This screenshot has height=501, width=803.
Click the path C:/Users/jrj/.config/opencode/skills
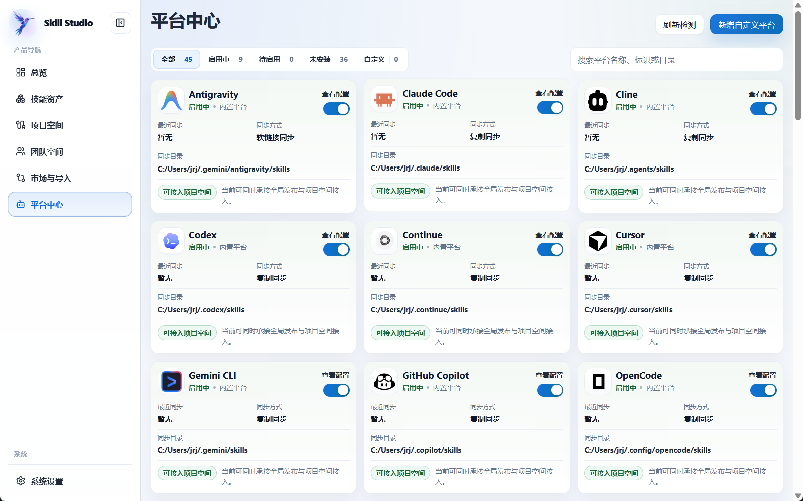(647, 450)
